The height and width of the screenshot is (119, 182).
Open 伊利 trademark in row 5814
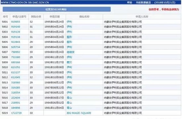[69, 88]
